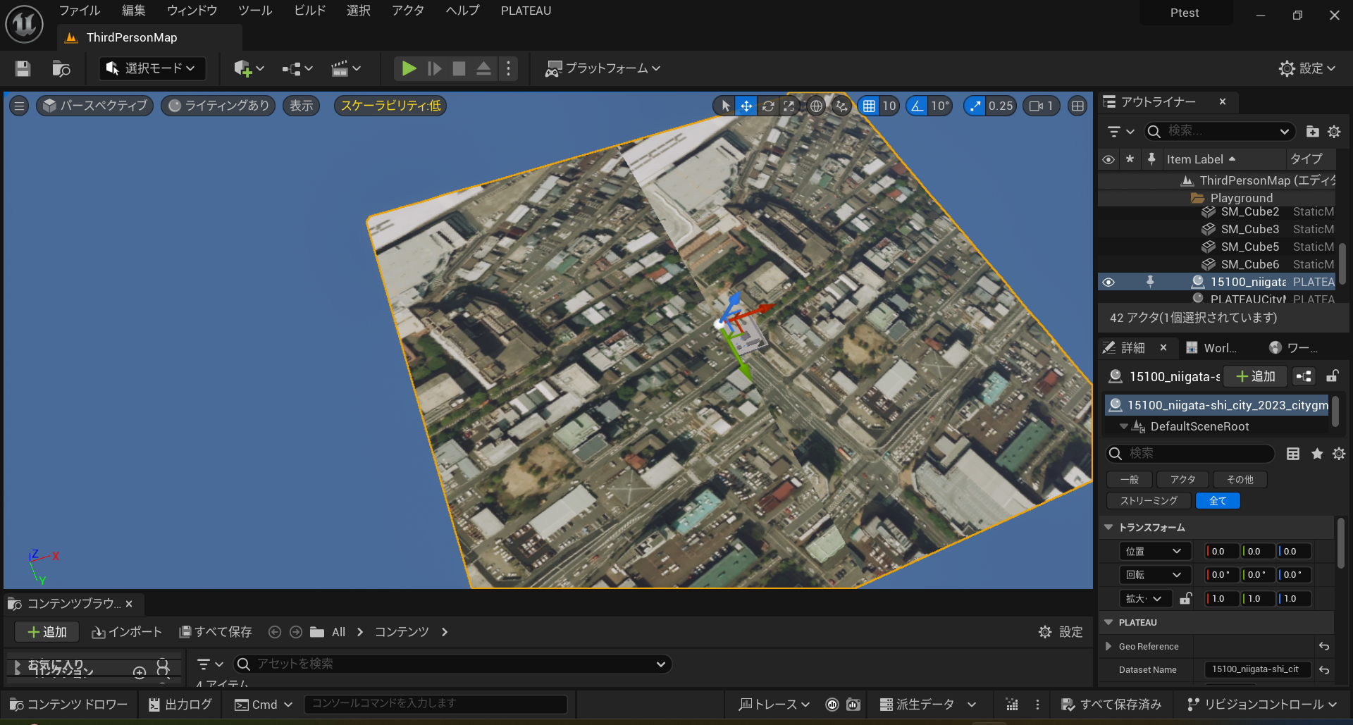The image size is (1353, 725).
Task: Toggle visibility eye of 15100_niigata actor
Action: pos(1108,282)
